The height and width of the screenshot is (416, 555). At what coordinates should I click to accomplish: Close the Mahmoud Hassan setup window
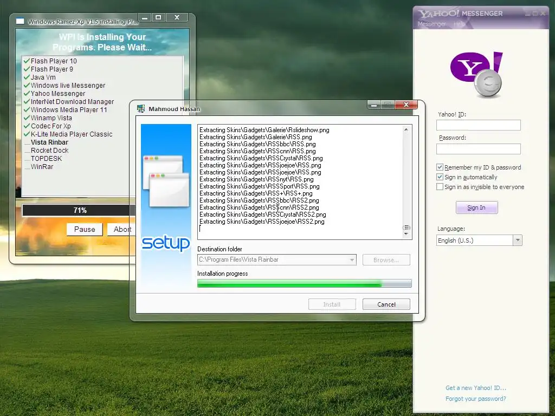pos(406,105)
